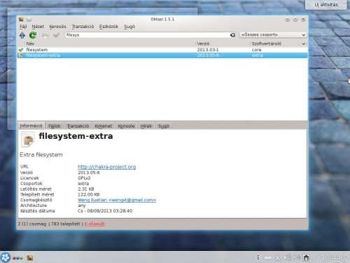Click the installed checkmark icon beside filesystem
Image resolution: width=350 pixels, height=263 pixels.
click(21, 50)
